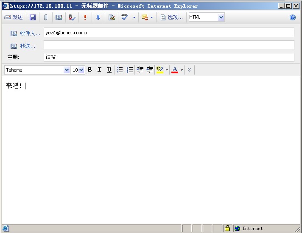
Task: Apply numbered list formatting
Action: tap(130, 69)
